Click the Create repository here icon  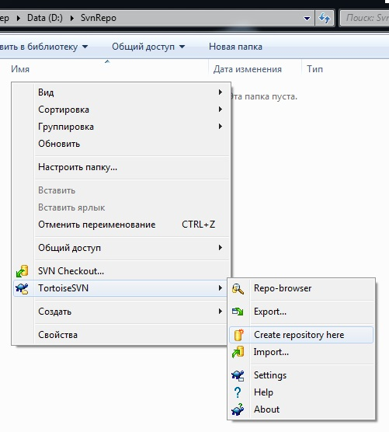click(238, 335)
